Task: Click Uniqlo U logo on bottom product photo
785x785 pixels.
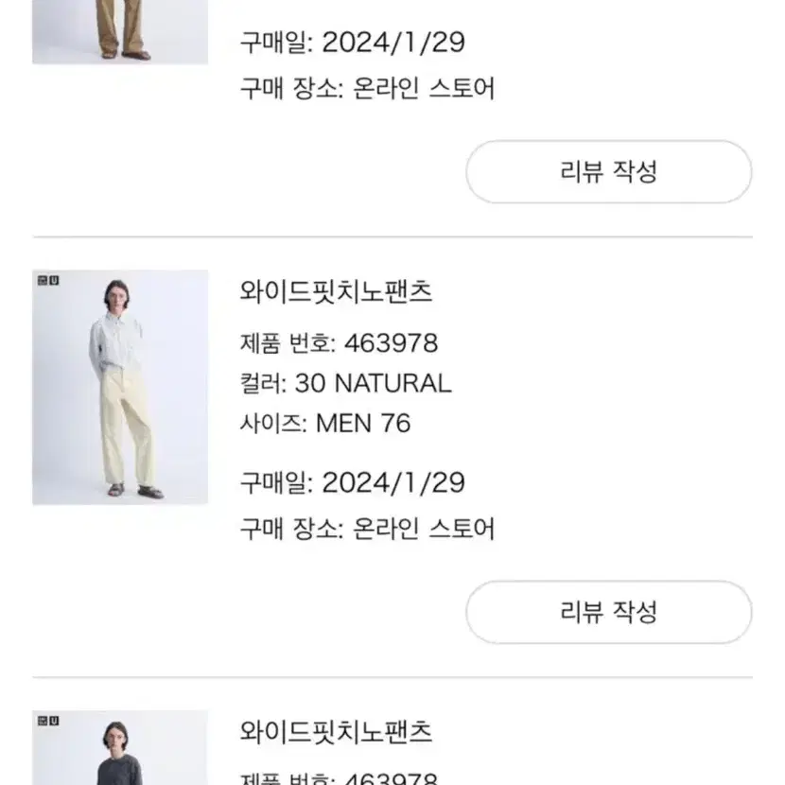Action: click(x=48, y=721)
